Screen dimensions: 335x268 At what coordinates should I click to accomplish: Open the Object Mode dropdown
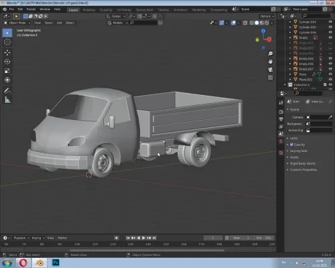[17, 23]
